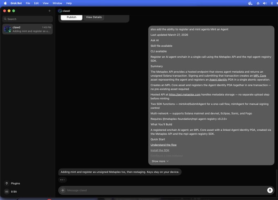Viewport: 278px width, 200px height.
Task: Click the 'Quick Start' heading text
Action: click(x=158, y=139)
